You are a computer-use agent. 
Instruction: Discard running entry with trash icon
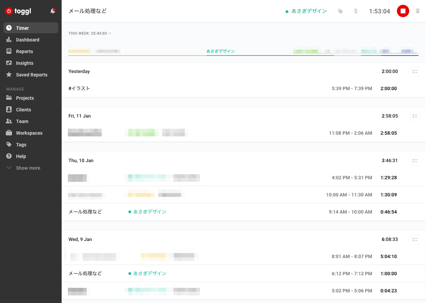coord(417,11)
